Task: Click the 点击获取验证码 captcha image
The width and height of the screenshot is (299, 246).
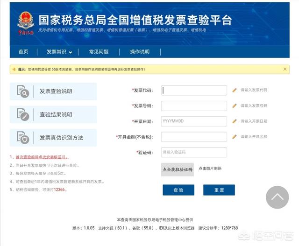Action: 178,169
